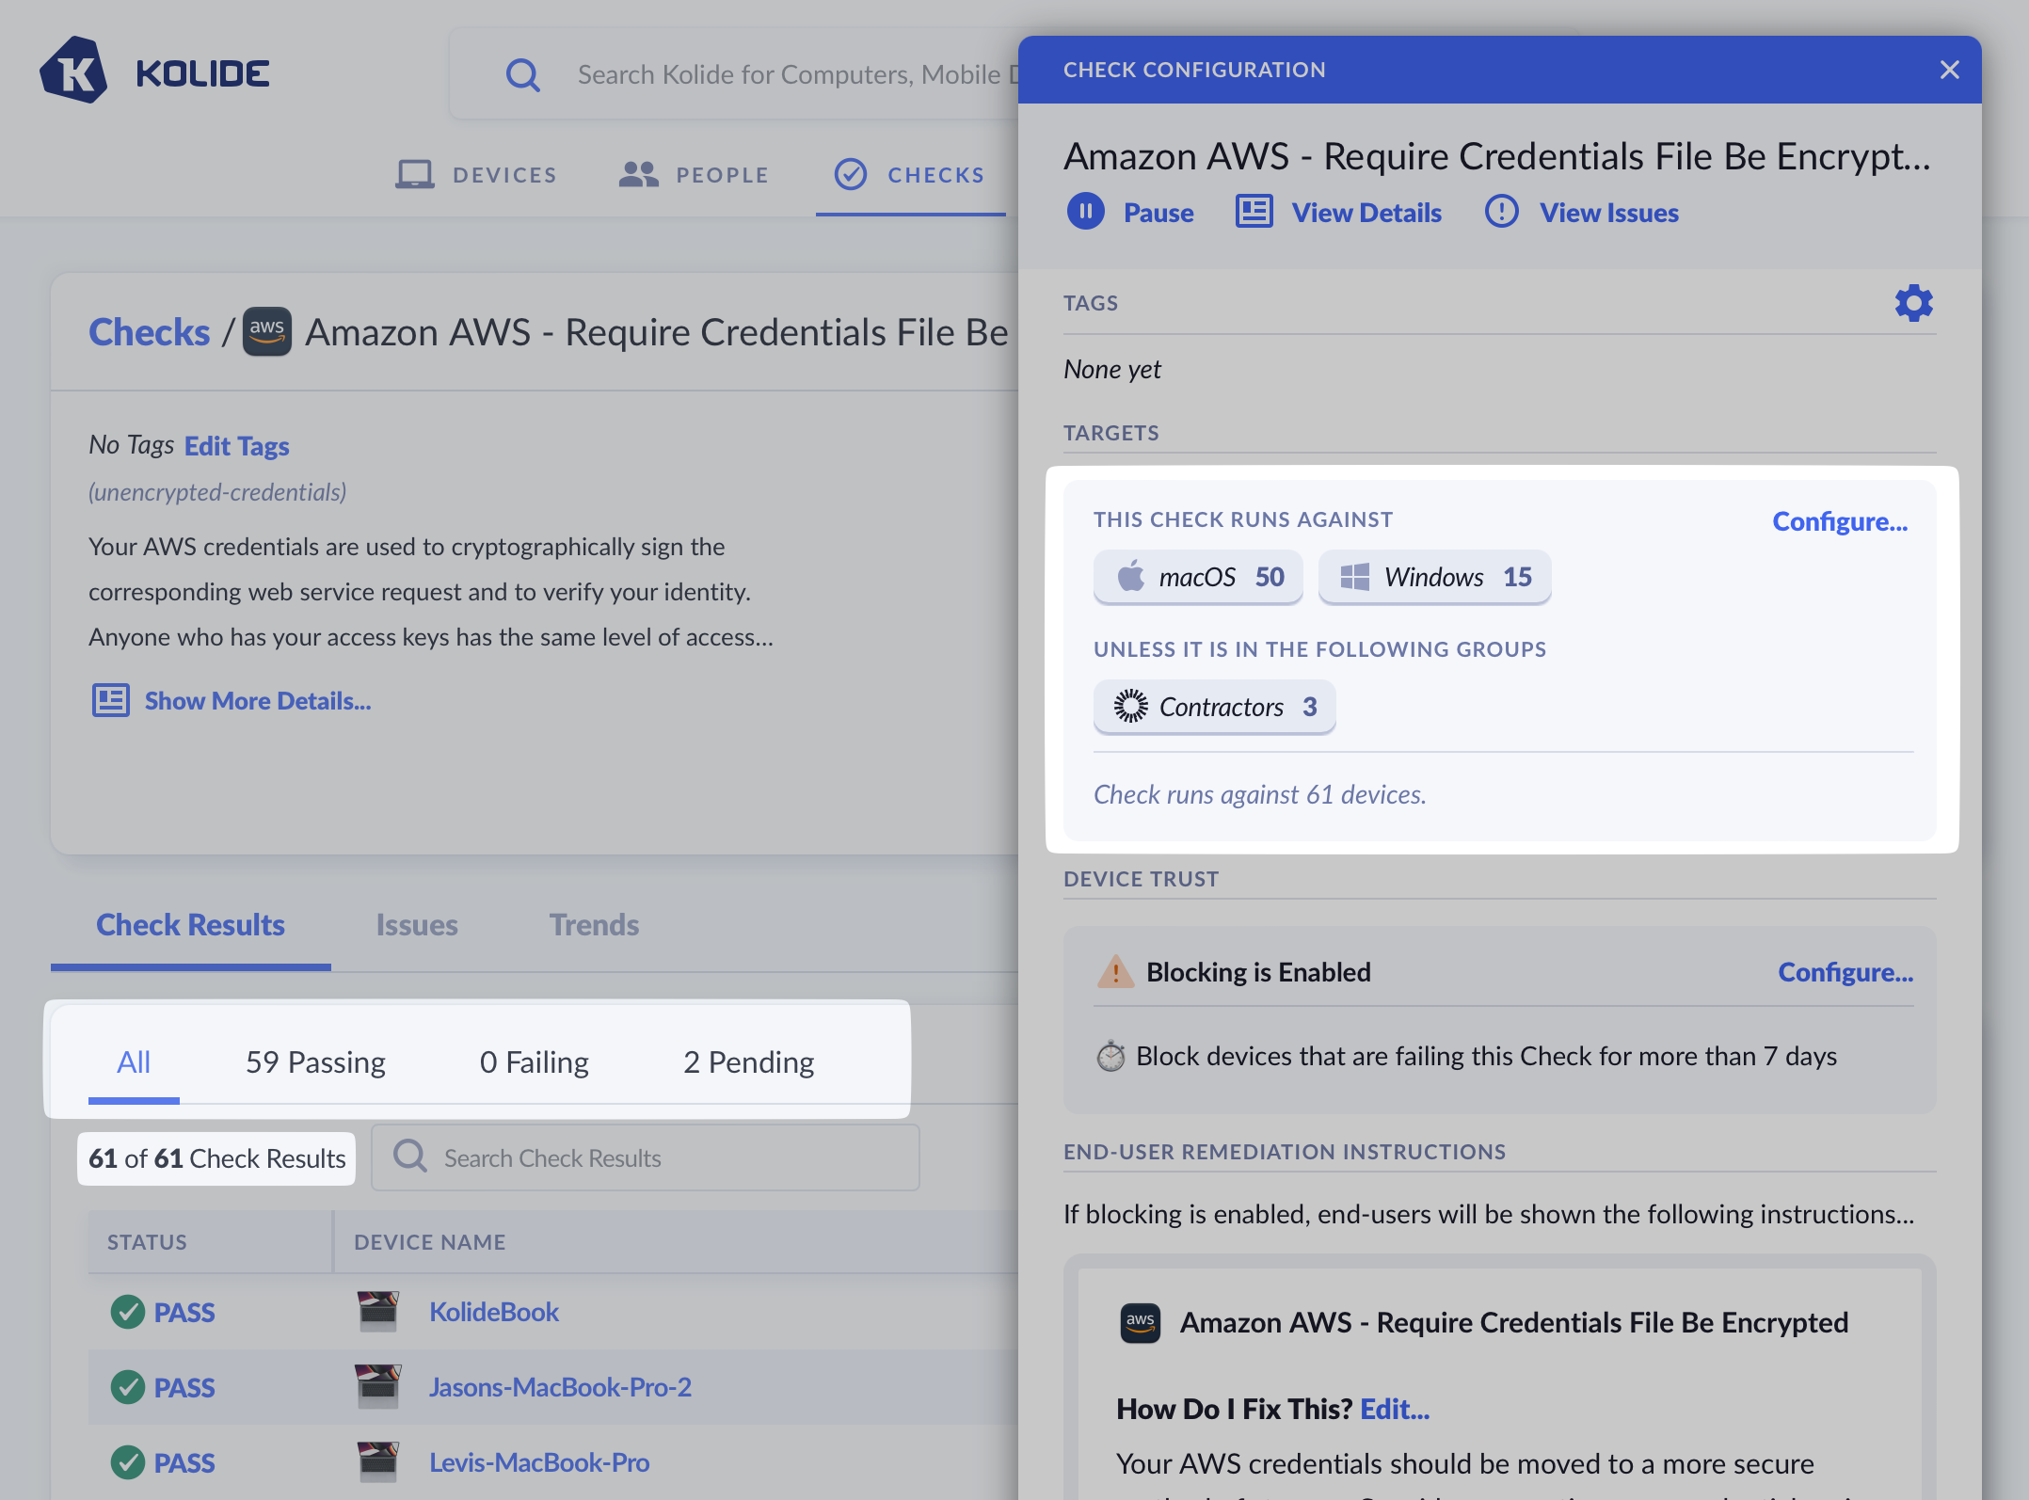Click KolideBook device thumbnail

pyautogui.click(x=378, y=1311)
